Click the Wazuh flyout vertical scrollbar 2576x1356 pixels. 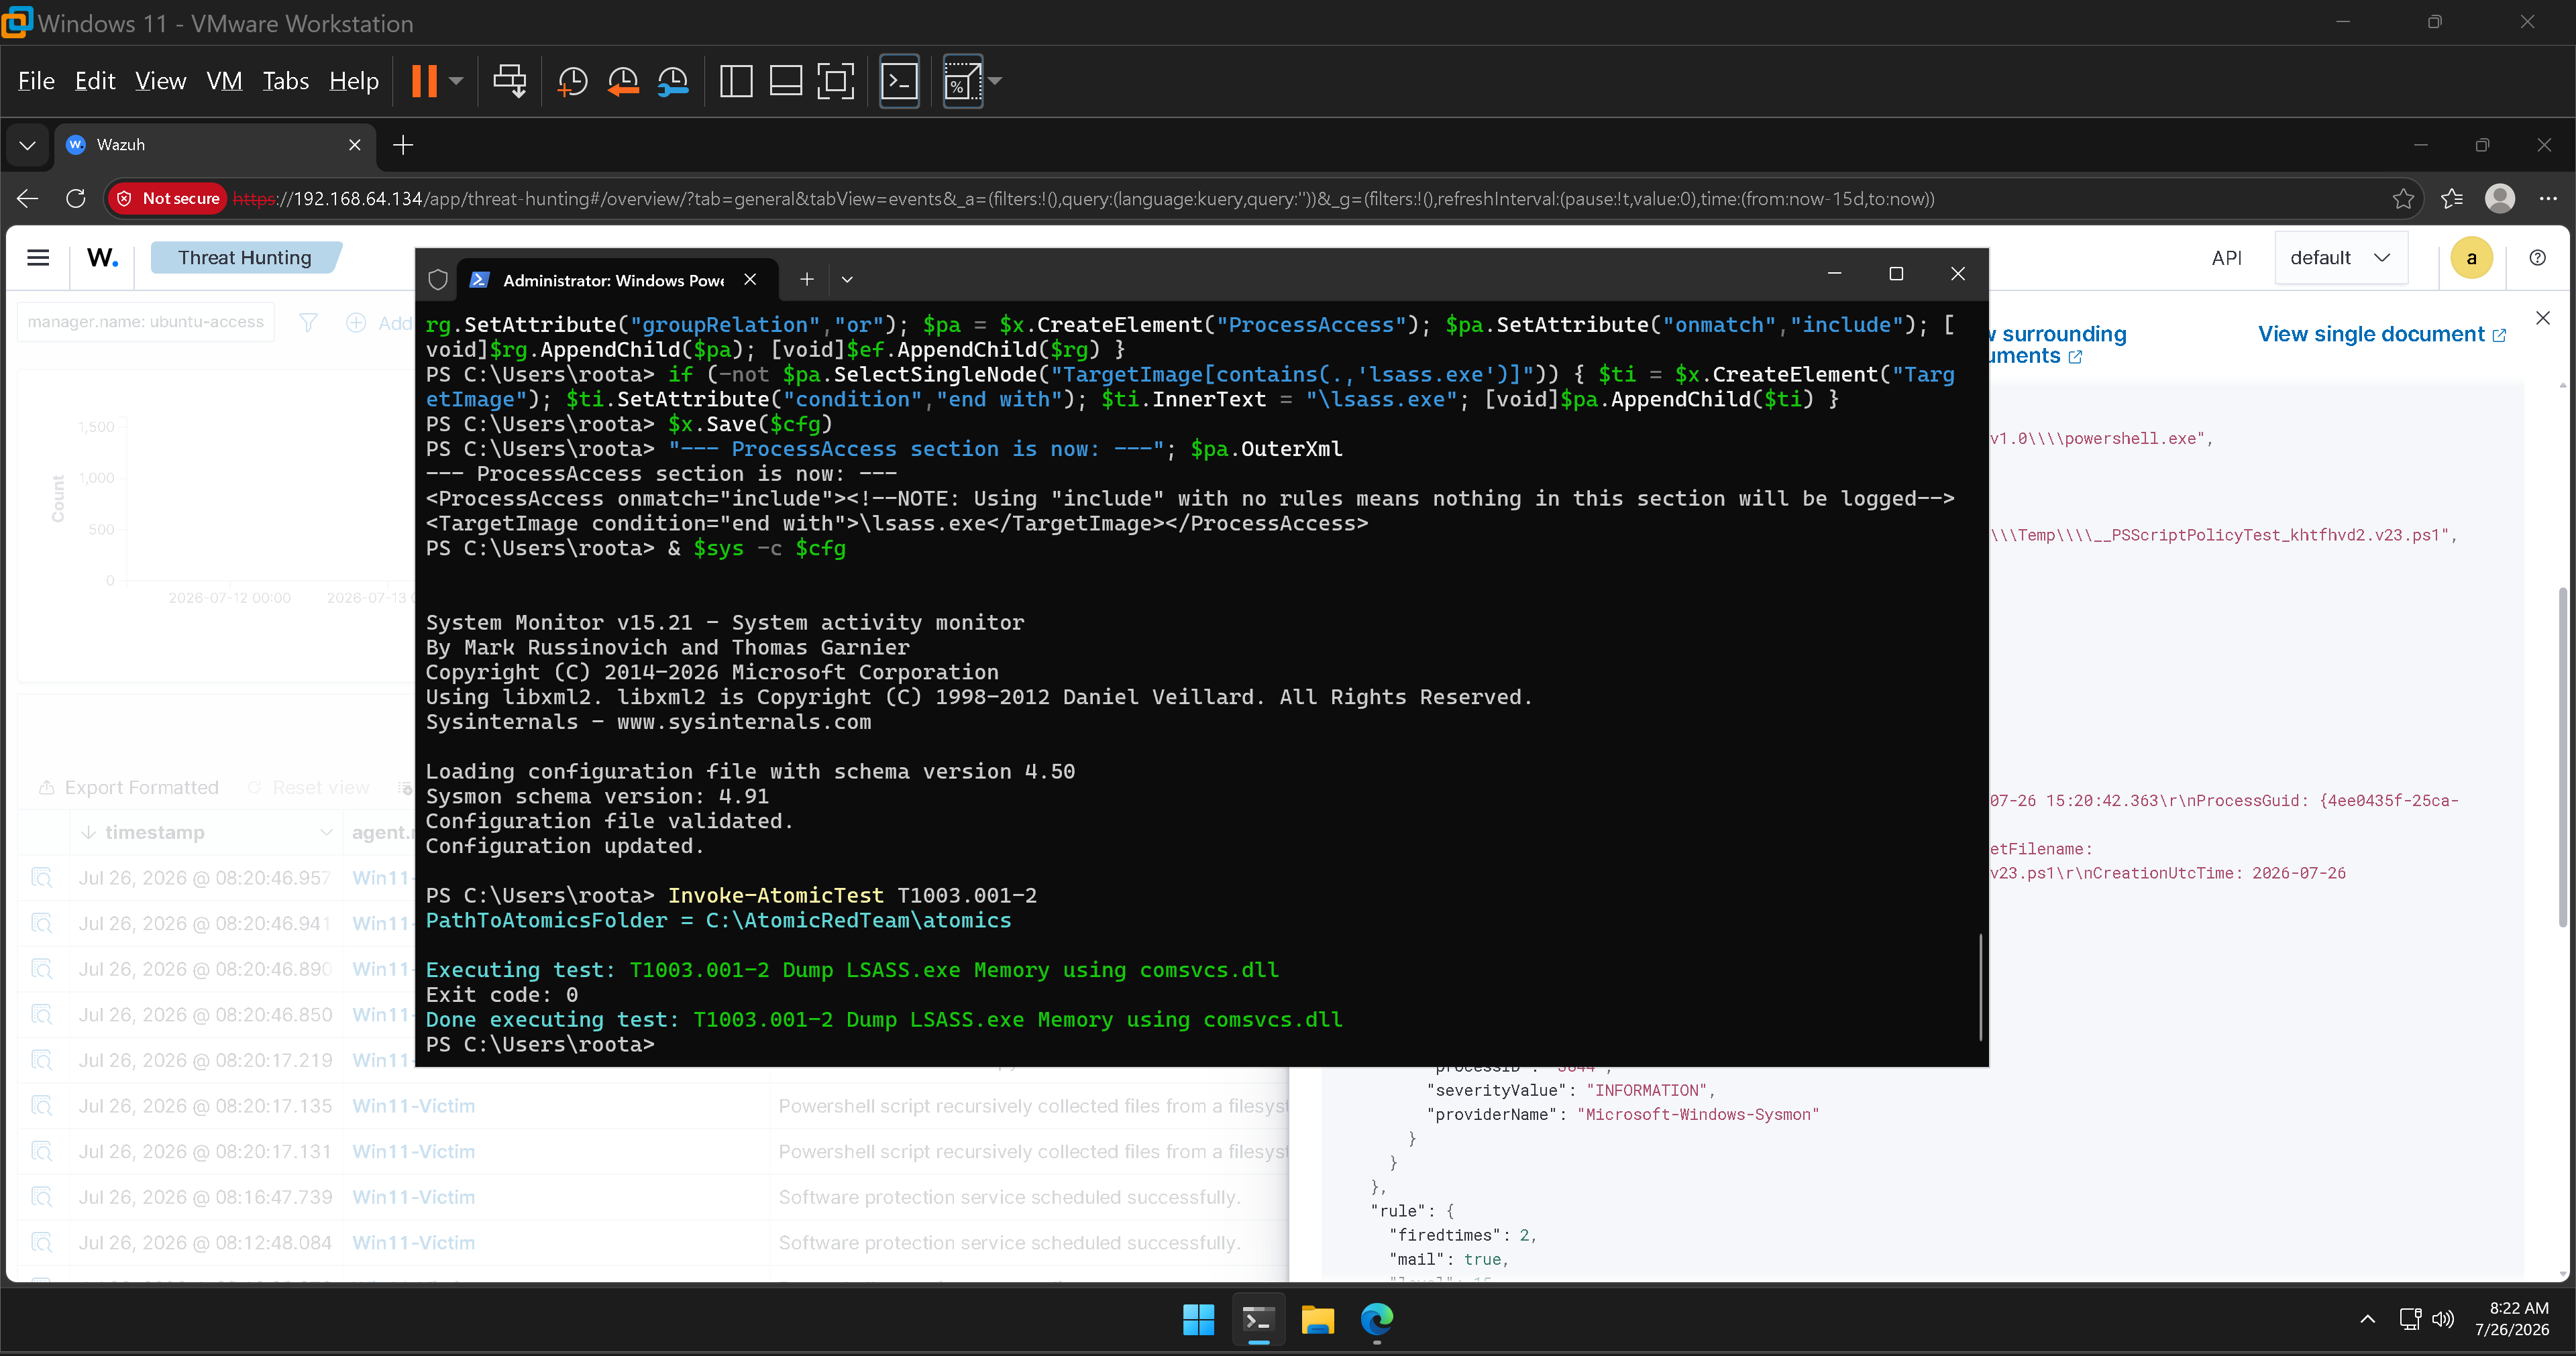point(2562,757)
